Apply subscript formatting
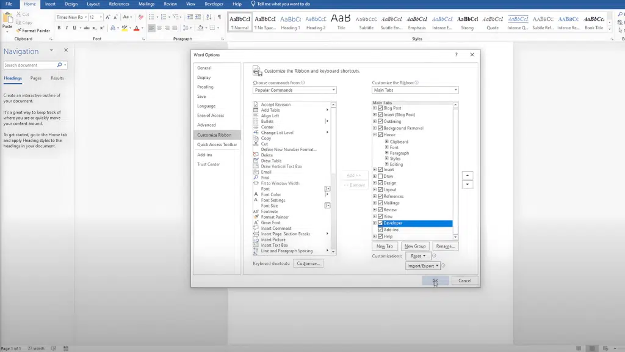 click(93, 28)
